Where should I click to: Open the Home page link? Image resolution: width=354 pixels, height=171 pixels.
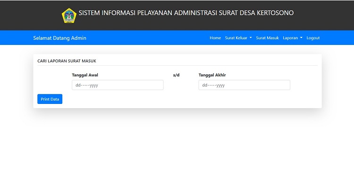[x=215, y=38]
